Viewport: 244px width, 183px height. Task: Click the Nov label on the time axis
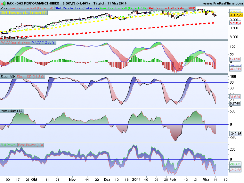tap(72, 180)
